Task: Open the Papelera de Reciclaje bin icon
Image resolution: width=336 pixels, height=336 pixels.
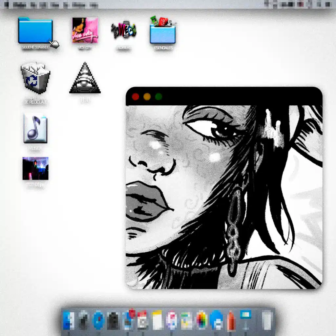Action: (35, 78)
